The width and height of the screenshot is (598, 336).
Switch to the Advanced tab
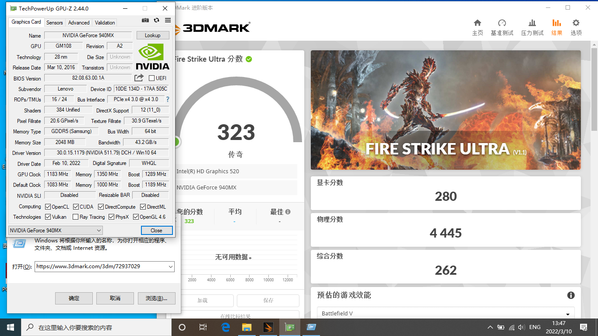79,22
